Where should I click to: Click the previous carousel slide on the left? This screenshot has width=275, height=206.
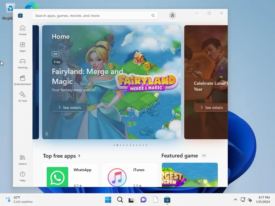point(36,82)
